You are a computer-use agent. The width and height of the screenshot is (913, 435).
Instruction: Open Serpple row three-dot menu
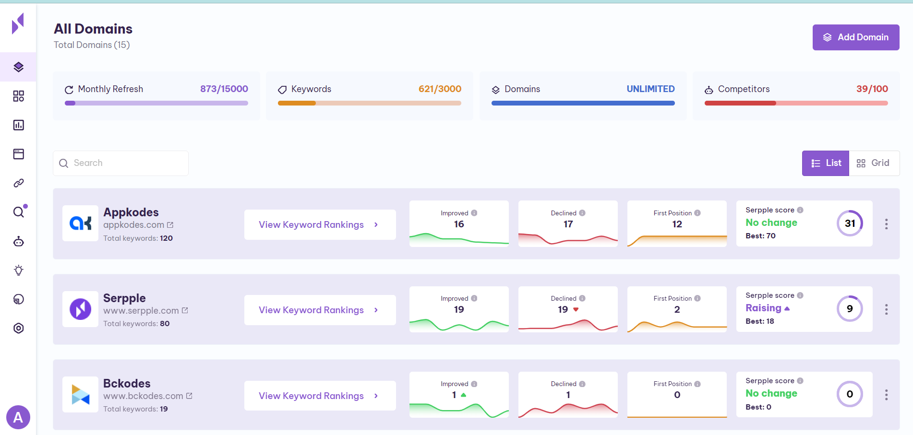pyautogui.click(x=886, y=309)
